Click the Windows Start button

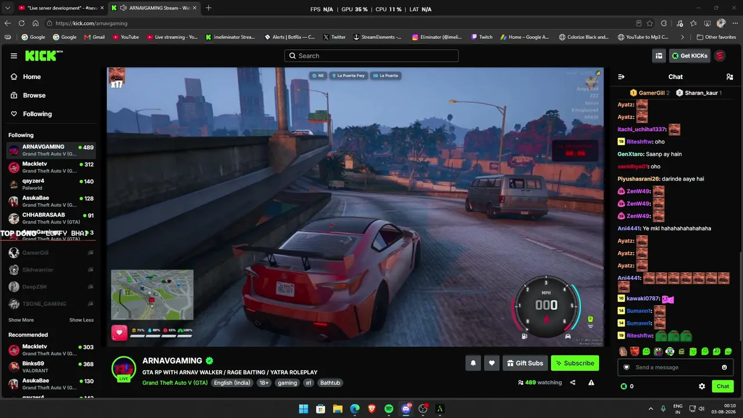point(304,409)
